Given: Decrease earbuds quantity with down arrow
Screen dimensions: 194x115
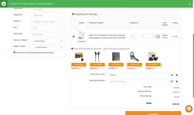Looking at the screenshot, I should coord(132,37).
